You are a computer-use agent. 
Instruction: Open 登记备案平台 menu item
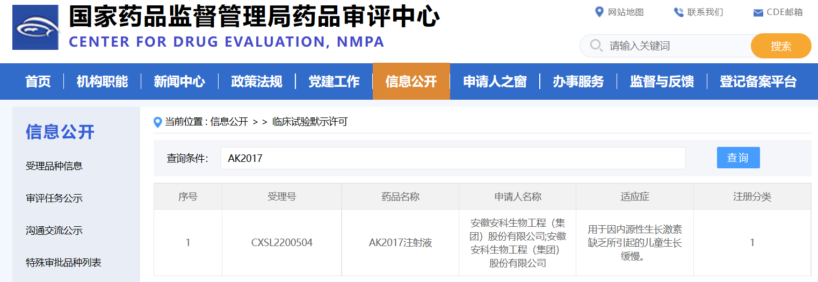[x=758, y=81]
